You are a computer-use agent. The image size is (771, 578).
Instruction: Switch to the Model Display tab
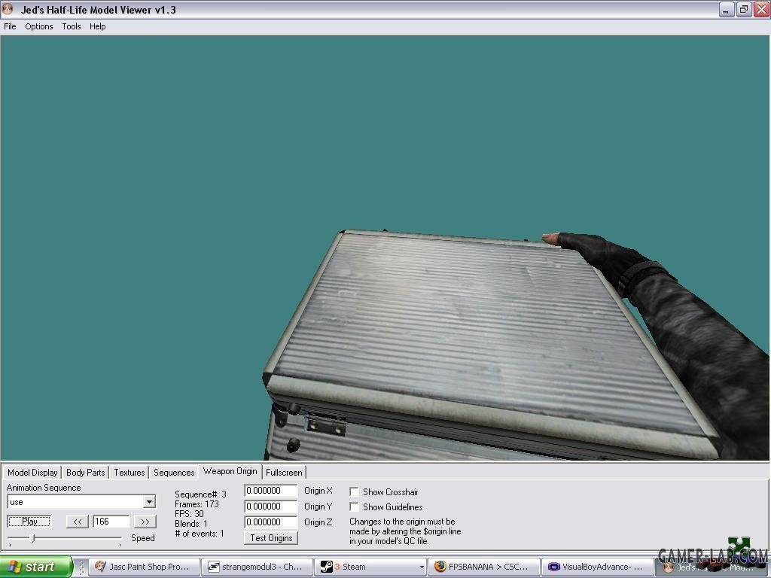pyautogui.click(x=32, y=473)
